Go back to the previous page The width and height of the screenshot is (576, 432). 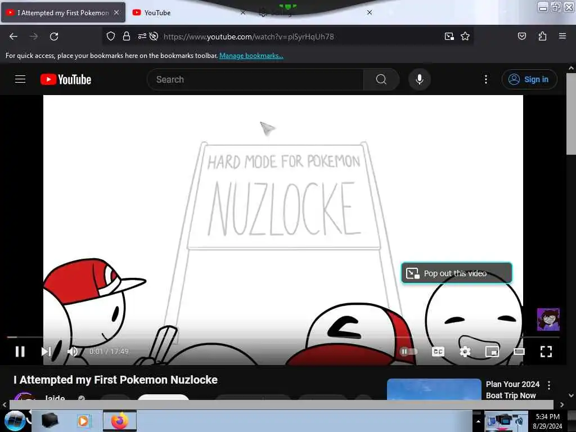click(x=13, y=37)
